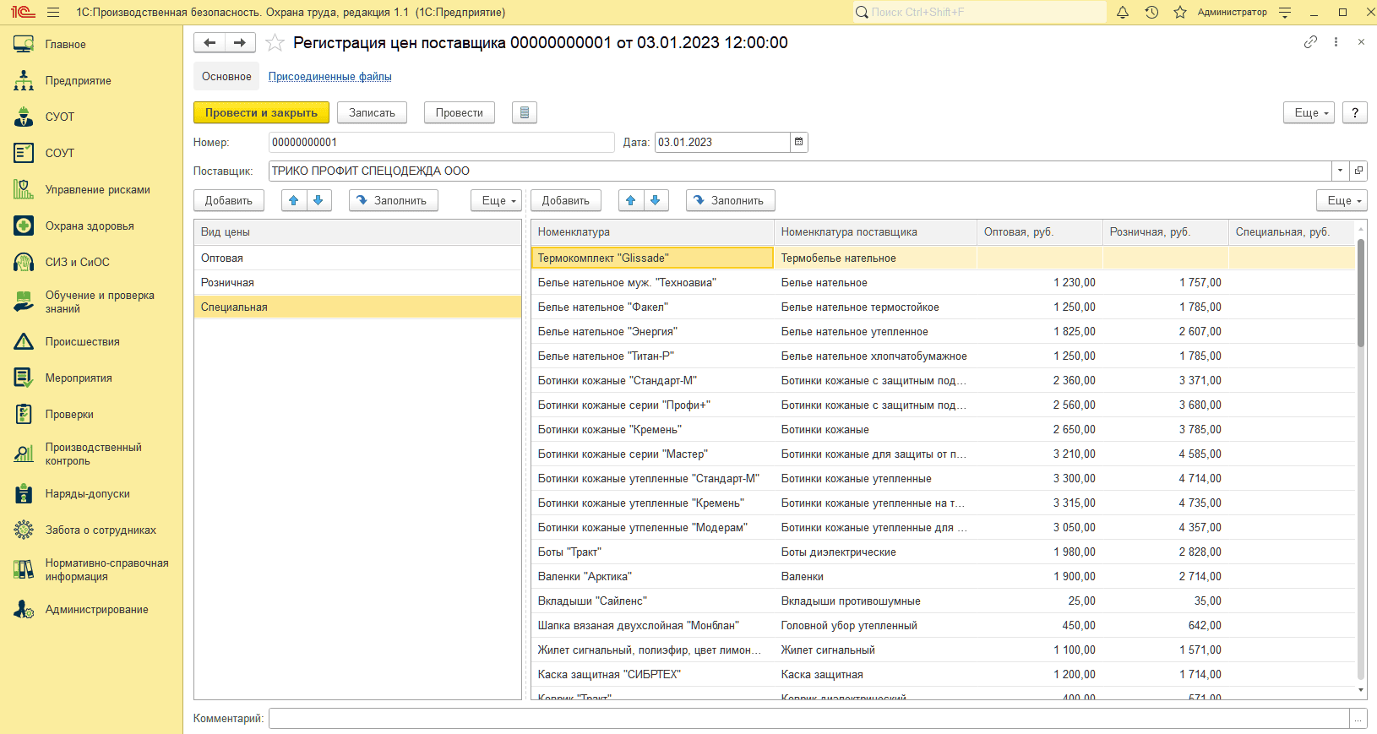The height and width of the screenshot is (734, 1377).
Task: Move nomenclature row up
Action: click(631, 200)
